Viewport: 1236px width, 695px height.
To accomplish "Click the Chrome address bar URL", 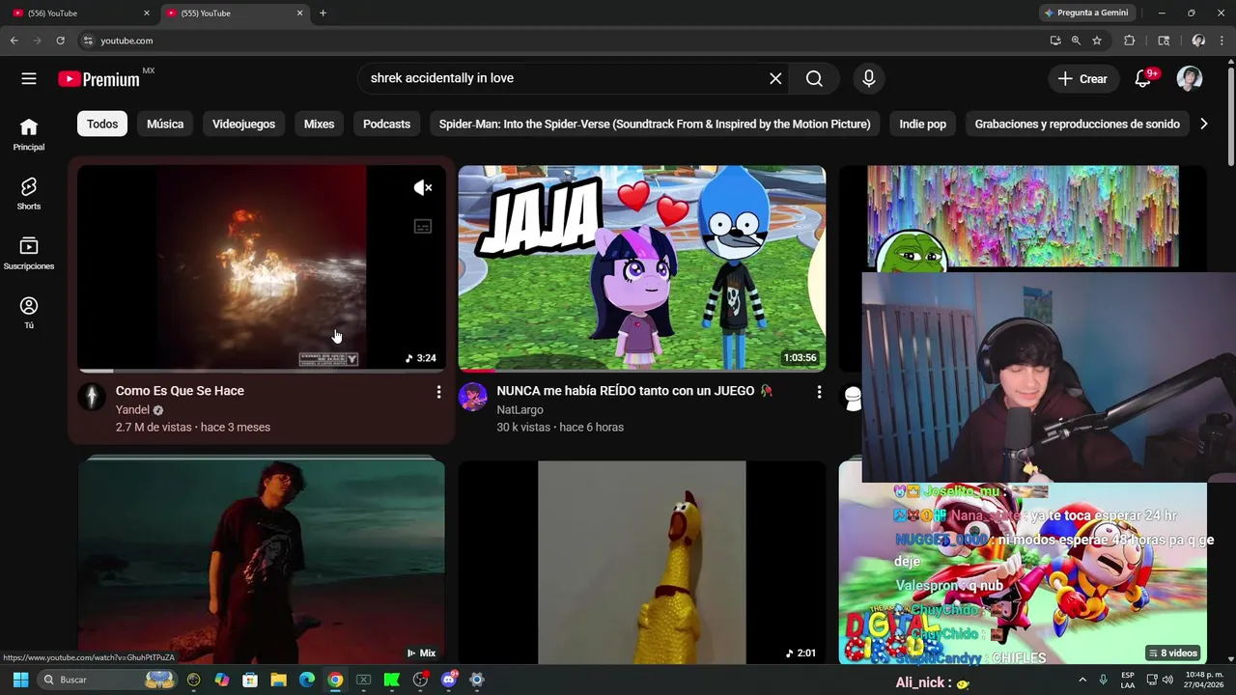I will click(x=126, y=41).
